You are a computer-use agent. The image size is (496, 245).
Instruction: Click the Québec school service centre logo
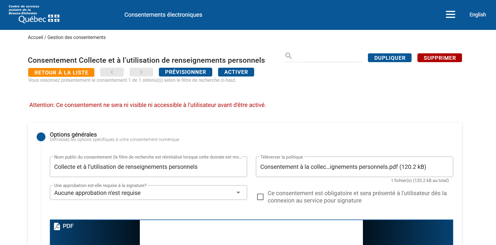[x=34, y=14]
